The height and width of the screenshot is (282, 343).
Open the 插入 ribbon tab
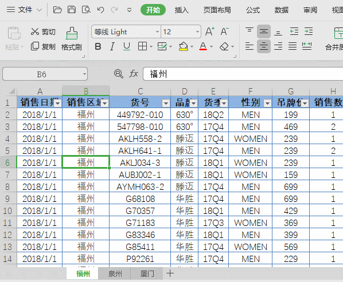pos(181,10)
